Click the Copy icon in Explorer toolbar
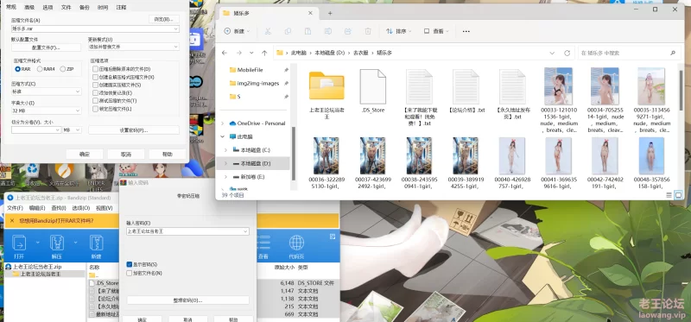 288,31
